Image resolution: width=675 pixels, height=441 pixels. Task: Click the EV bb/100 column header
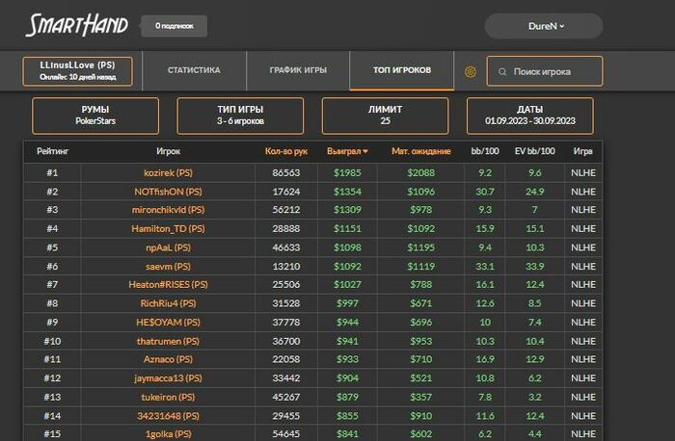click(x=534, y=151)
